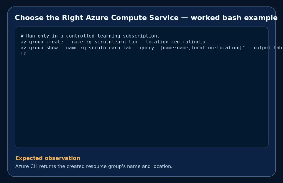Click the 'Expected observation' heading

(48, 158)
